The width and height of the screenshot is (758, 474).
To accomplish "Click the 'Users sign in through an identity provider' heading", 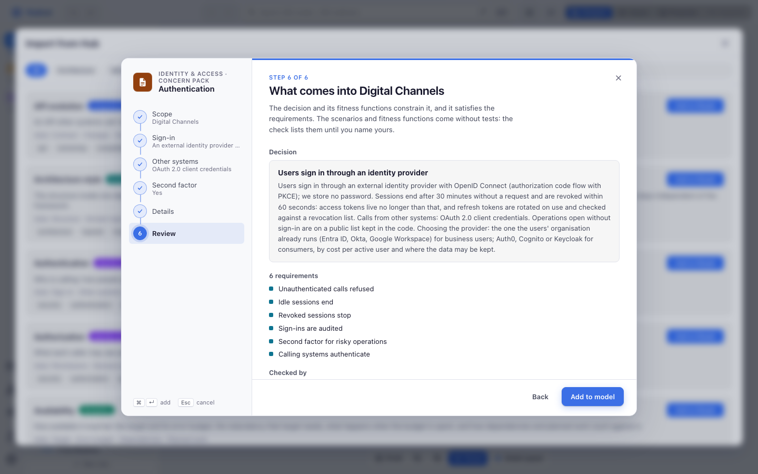I will pos(353,173).
